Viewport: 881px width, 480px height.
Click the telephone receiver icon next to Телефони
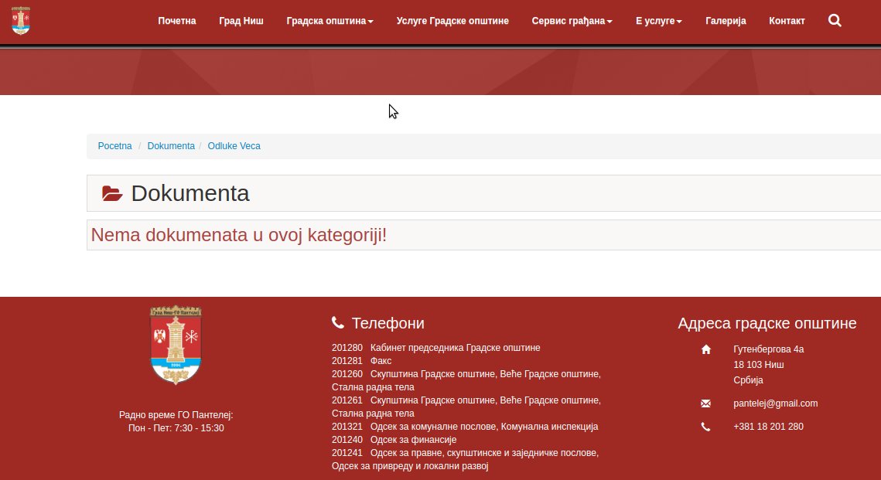(x=338, y=322)
